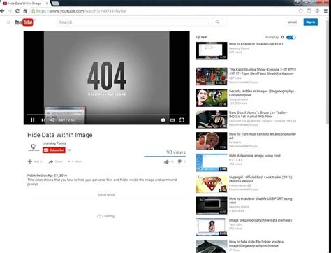Pause the video playback
The width and height of the screenshot is (331, 253).
click(33, 120)
